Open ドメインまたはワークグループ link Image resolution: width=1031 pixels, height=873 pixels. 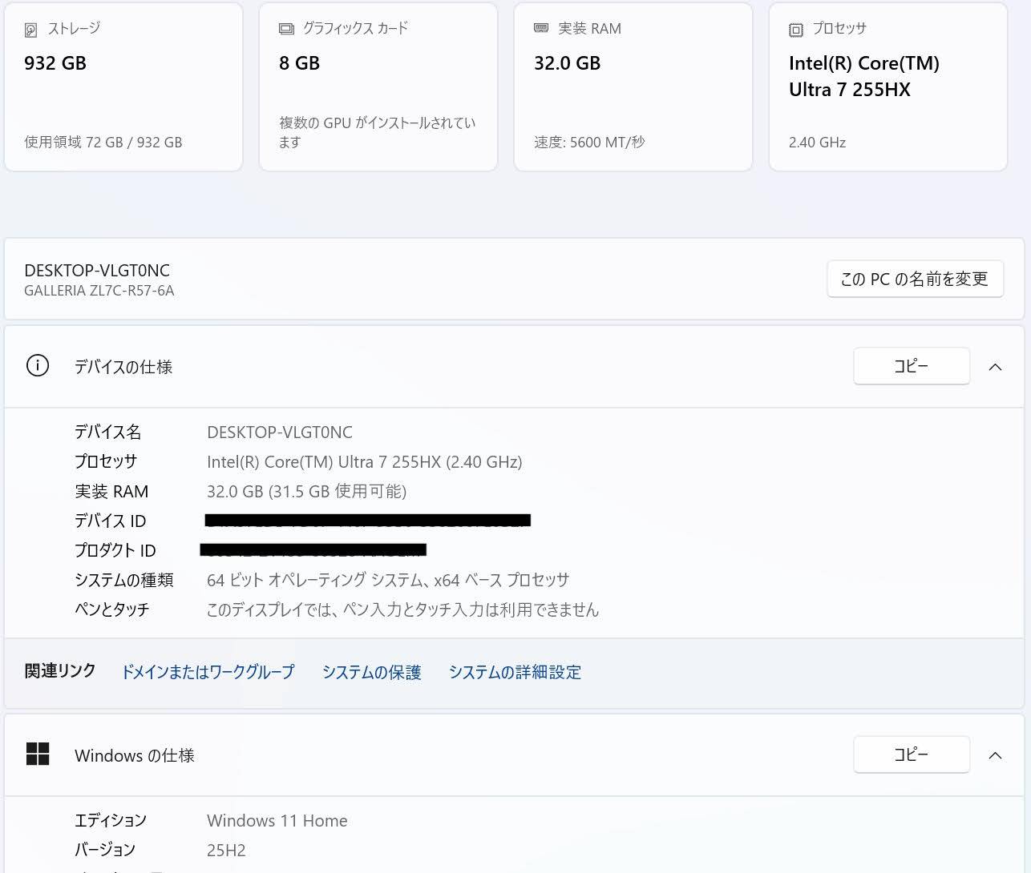(x=208, y=672)
